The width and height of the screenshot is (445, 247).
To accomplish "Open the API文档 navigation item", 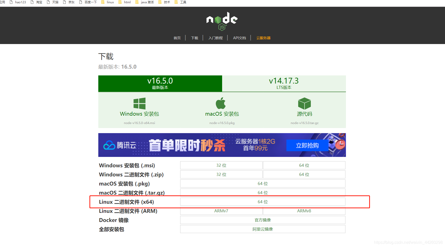I will (x=239, y=38).
